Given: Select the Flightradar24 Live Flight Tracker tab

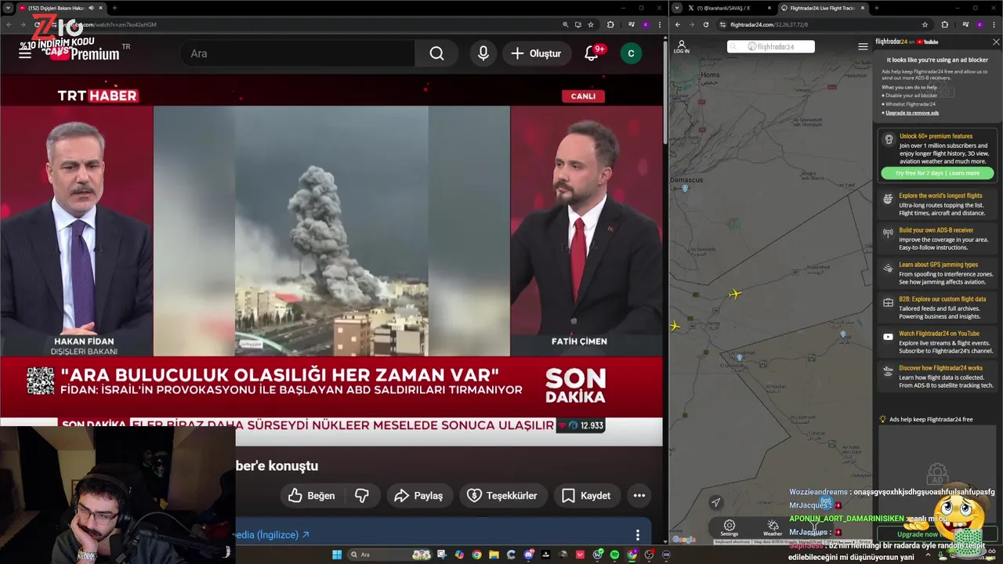Looking at the screenshot, I should (823, 8).
